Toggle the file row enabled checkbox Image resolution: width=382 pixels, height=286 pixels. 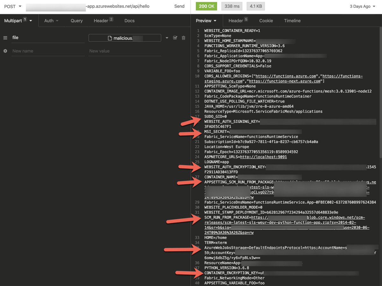(175, 38)
